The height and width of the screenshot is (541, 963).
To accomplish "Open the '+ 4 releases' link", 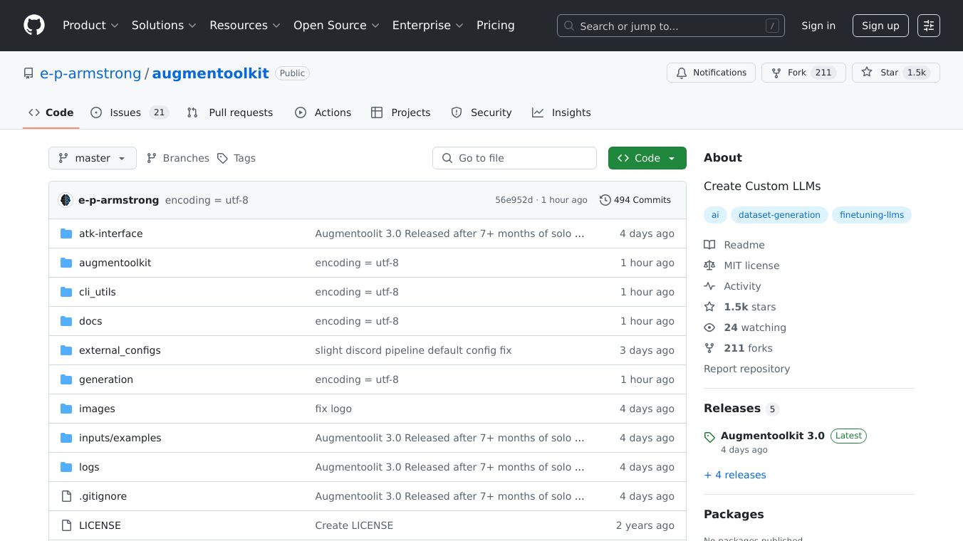I will click(735, 475).
